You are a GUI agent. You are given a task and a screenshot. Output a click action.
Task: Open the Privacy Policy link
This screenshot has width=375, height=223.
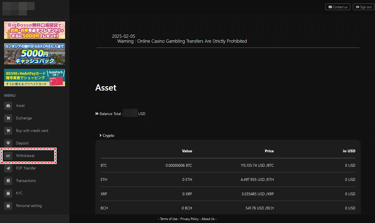189,219
